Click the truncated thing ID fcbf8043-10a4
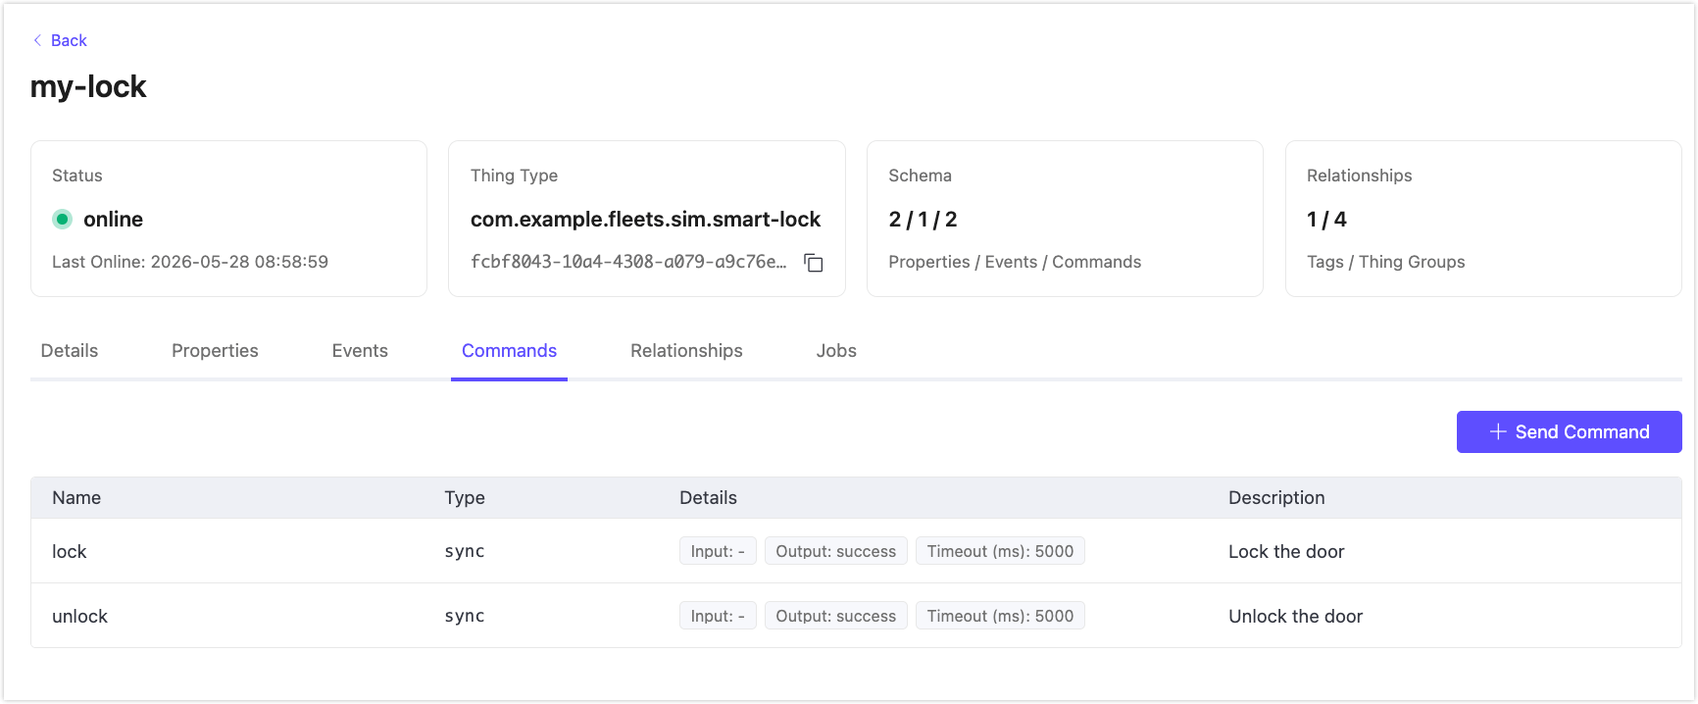The height and width of the screenshot is (704, 1698). pos(628,262)
